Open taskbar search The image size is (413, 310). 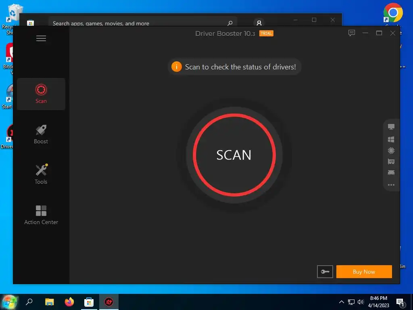click(x=29, y=302)
